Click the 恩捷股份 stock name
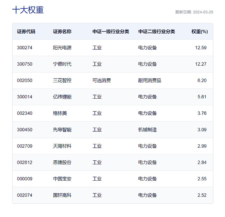Image resolution: width=225 pixels, height=217 pixels. 62,162
